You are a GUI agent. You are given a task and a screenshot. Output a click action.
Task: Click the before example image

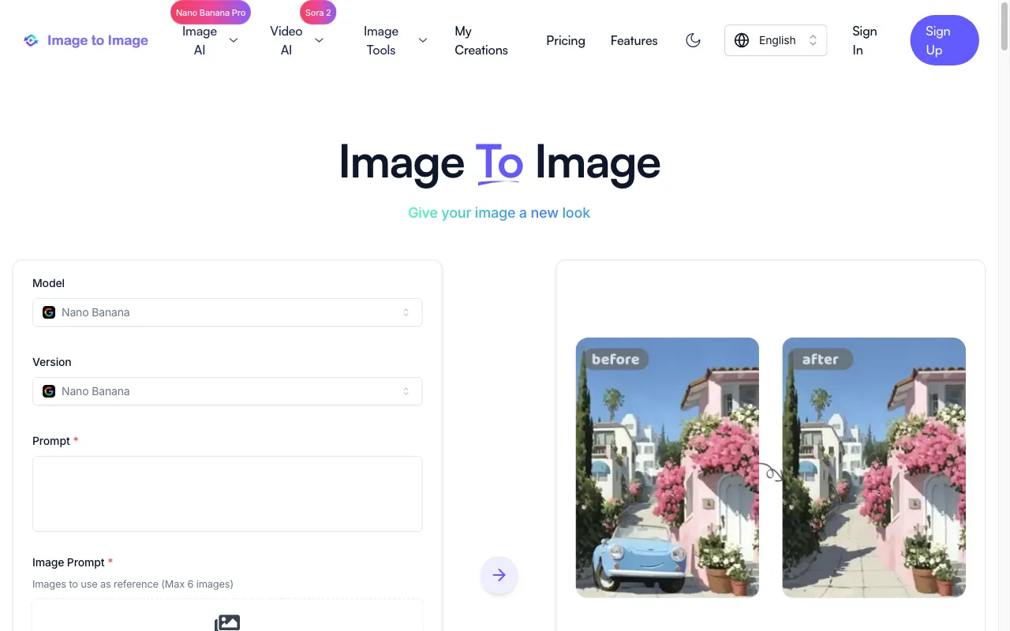pos(668,467)
